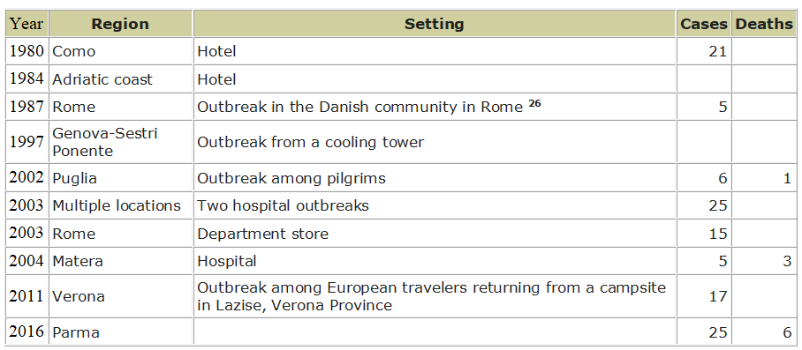Click the Matera region cell
The image size is (802, 350).
coord(120,261)
